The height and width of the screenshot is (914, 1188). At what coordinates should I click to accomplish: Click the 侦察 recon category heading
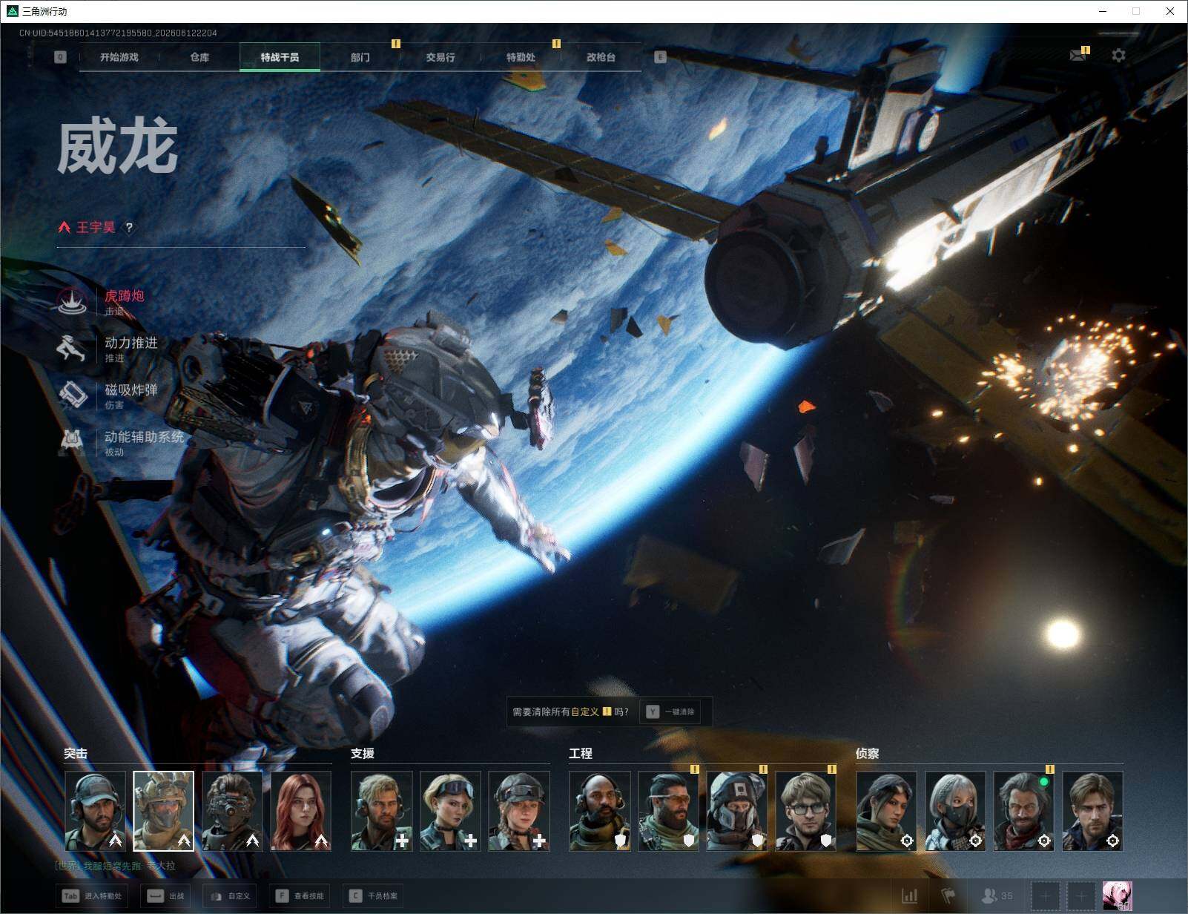pyautogui.click(x=868, y=754)
